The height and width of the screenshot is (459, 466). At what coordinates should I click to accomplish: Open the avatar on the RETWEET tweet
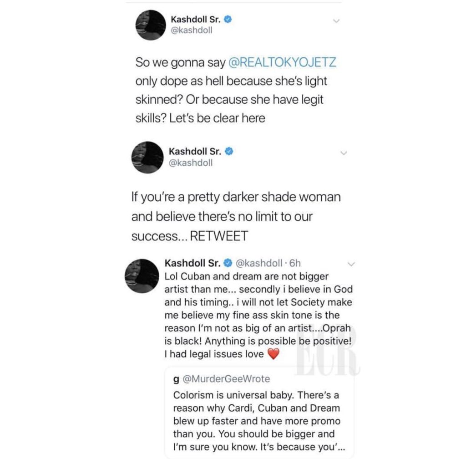[147, 157]
